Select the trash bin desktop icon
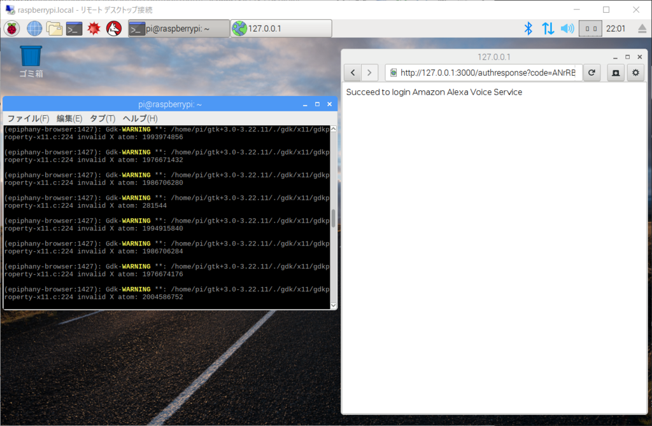 click(31, 62)
